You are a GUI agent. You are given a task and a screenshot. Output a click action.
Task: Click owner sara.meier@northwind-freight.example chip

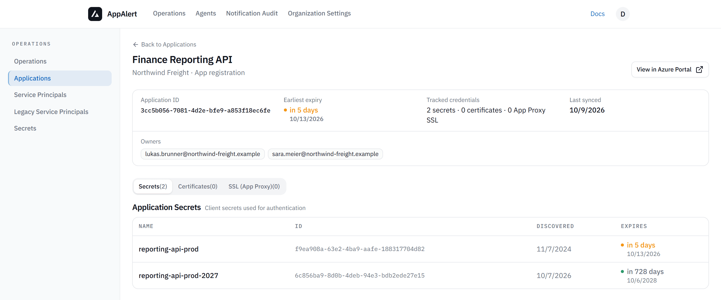pyautogui.click(x=325, y=154)
